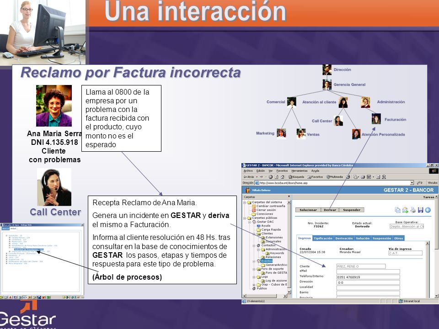Click the Vía de ingreso field

coord(406,253)
